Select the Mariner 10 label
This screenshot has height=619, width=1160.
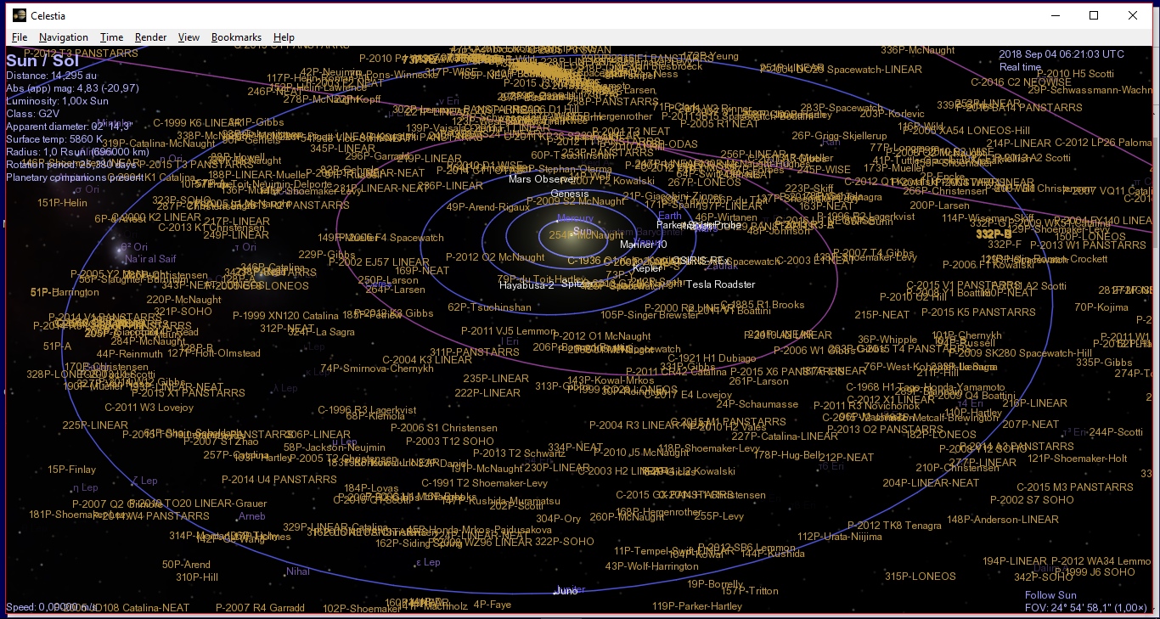[643, 245]
